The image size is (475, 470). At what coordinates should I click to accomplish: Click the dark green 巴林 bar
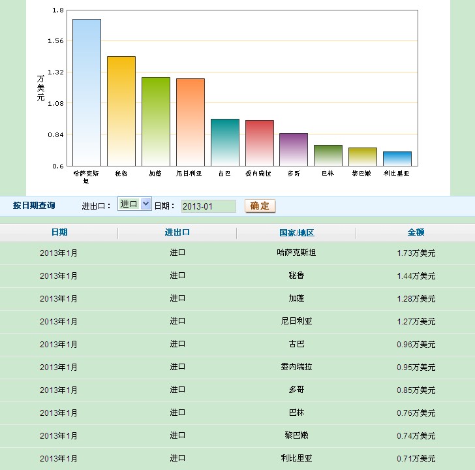(328, 155)
